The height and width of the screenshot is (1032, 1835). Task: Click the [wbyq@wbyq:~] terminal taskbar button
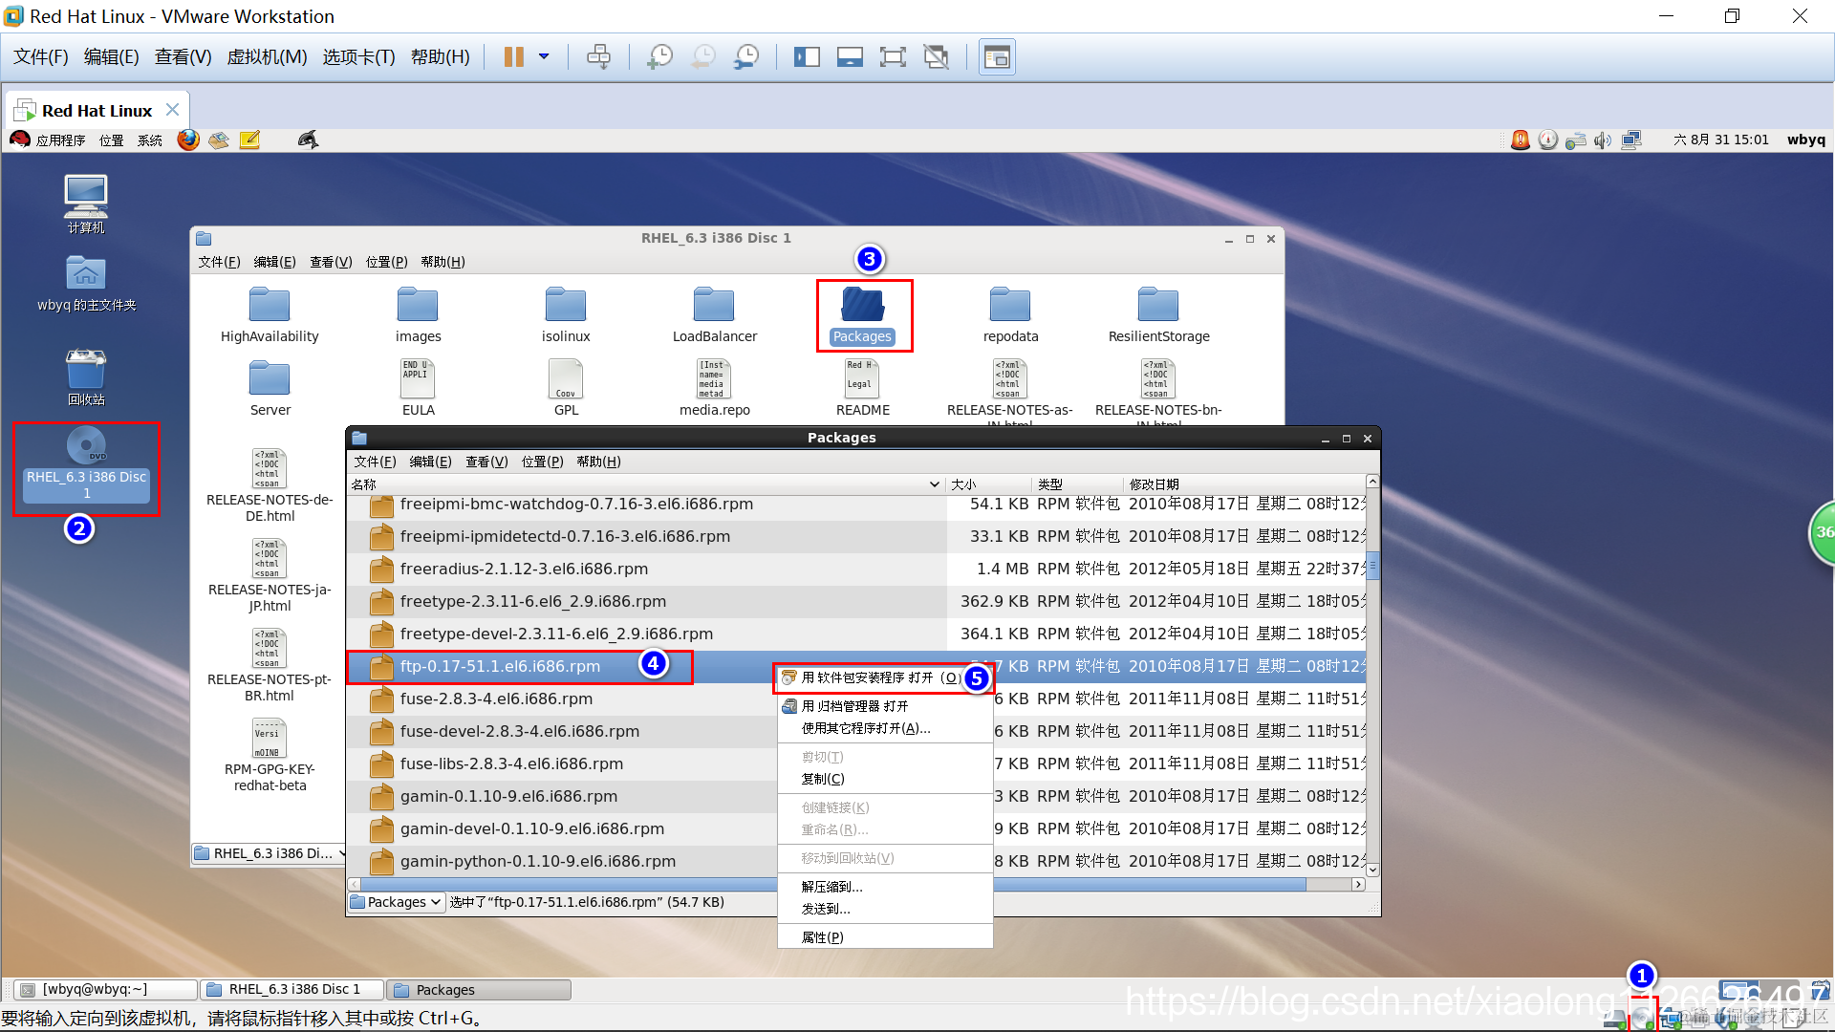click(104, 990)
